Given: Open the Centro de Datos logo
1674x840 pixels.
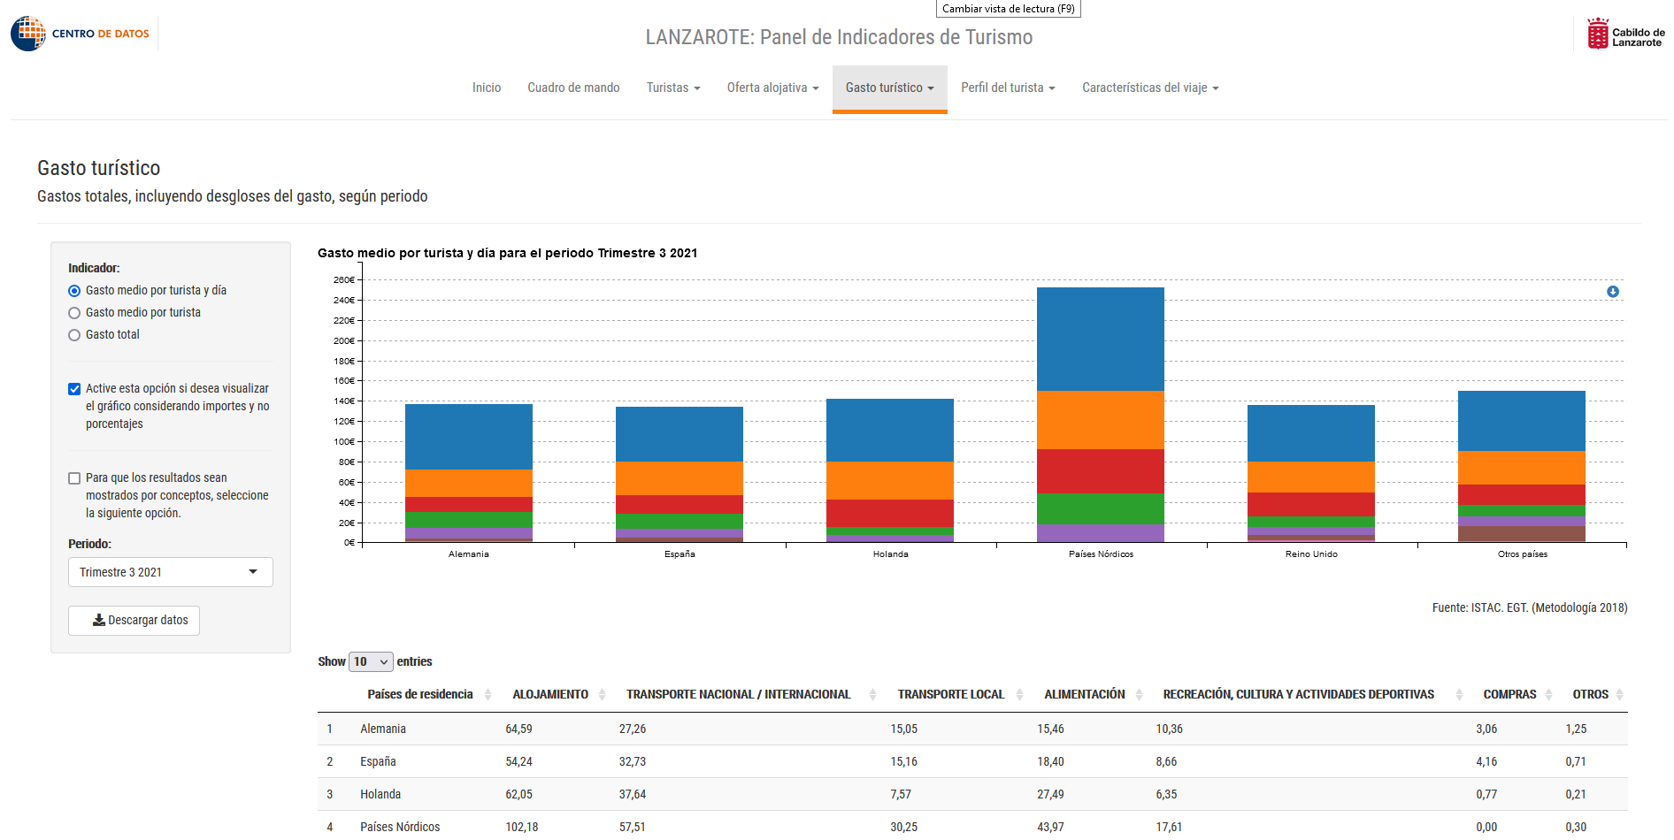Looking at the screenshot, I should pyautogui.click(x=81, y=34).
